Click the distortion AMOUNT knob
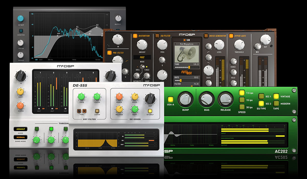Screen dimensions: 307x179 pos(142,45)
